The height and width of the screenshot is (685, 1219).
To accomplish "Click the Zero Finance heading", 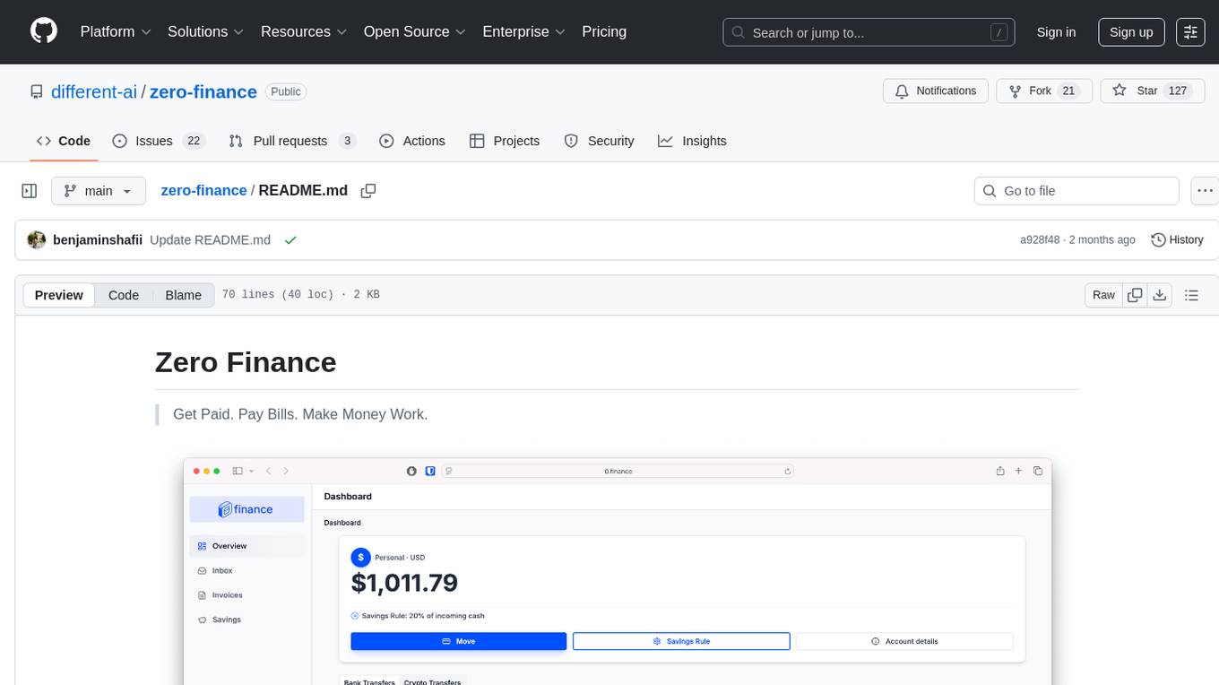I will coord(246,362).
